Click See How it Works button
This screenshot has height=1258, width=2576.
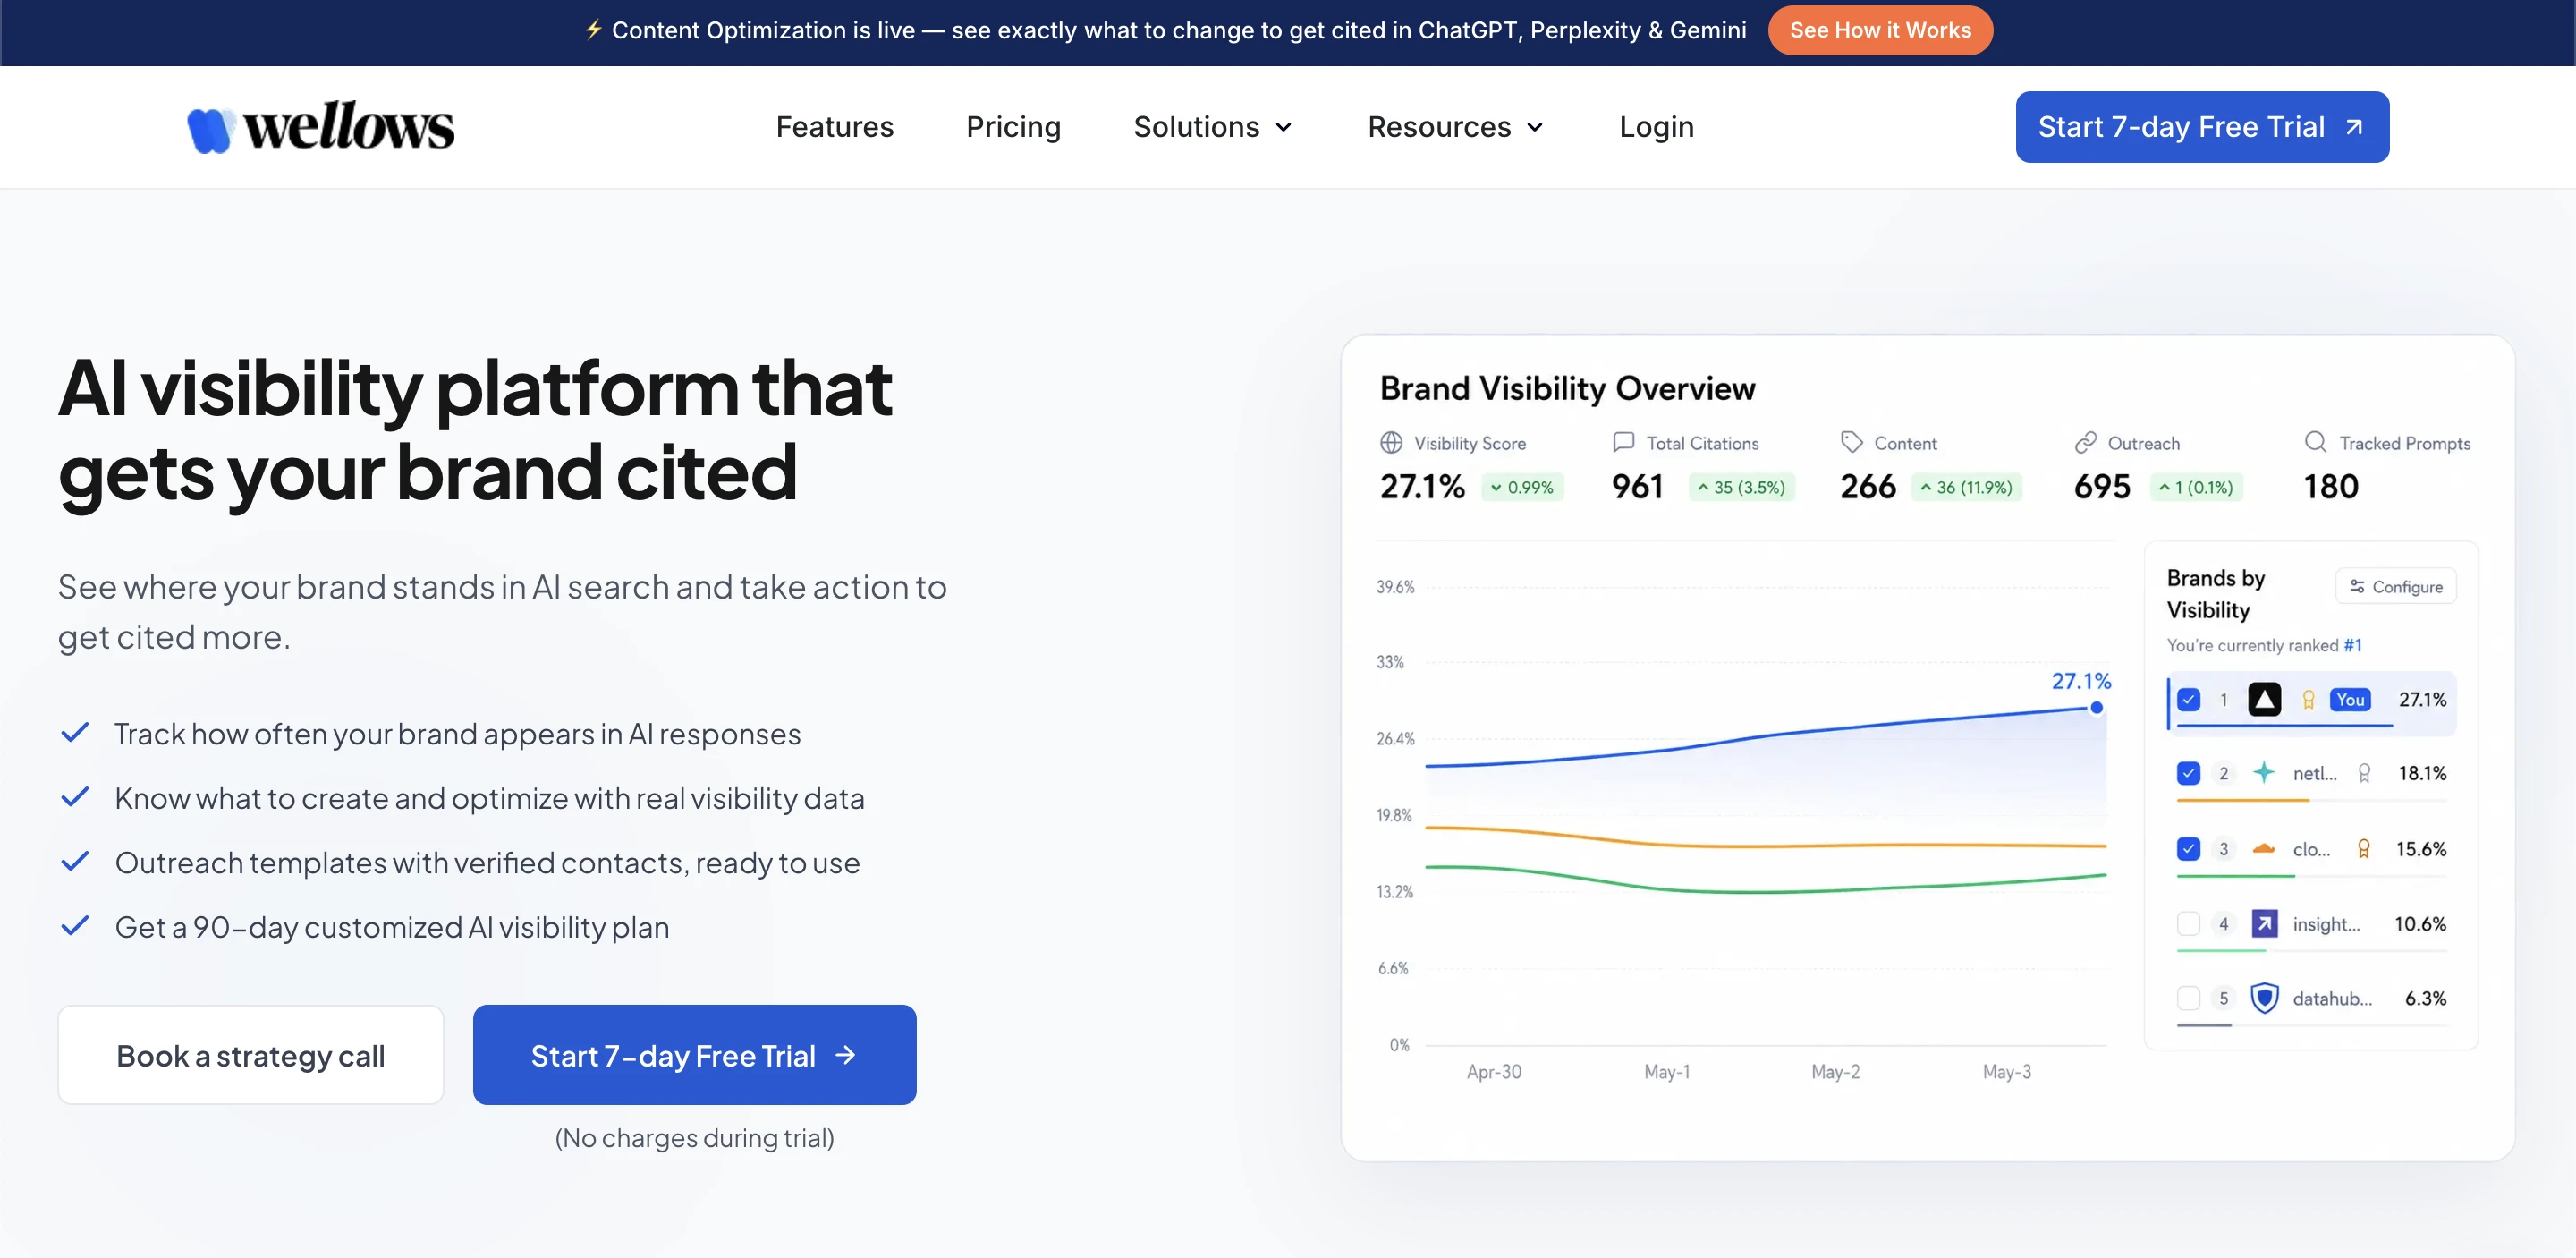1880,30
